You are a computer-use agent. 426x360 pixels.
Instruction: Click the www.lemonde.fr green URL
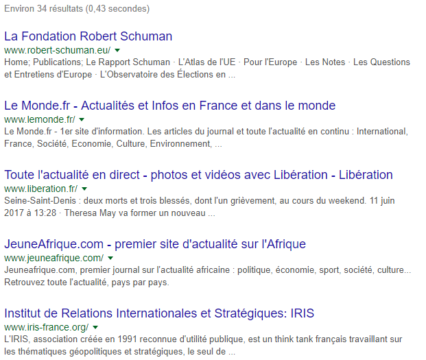(39, 120)
